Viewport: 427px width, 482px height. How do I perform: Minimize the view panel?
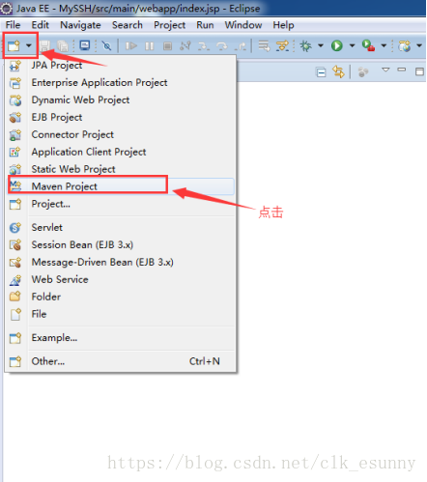[402, 70]
